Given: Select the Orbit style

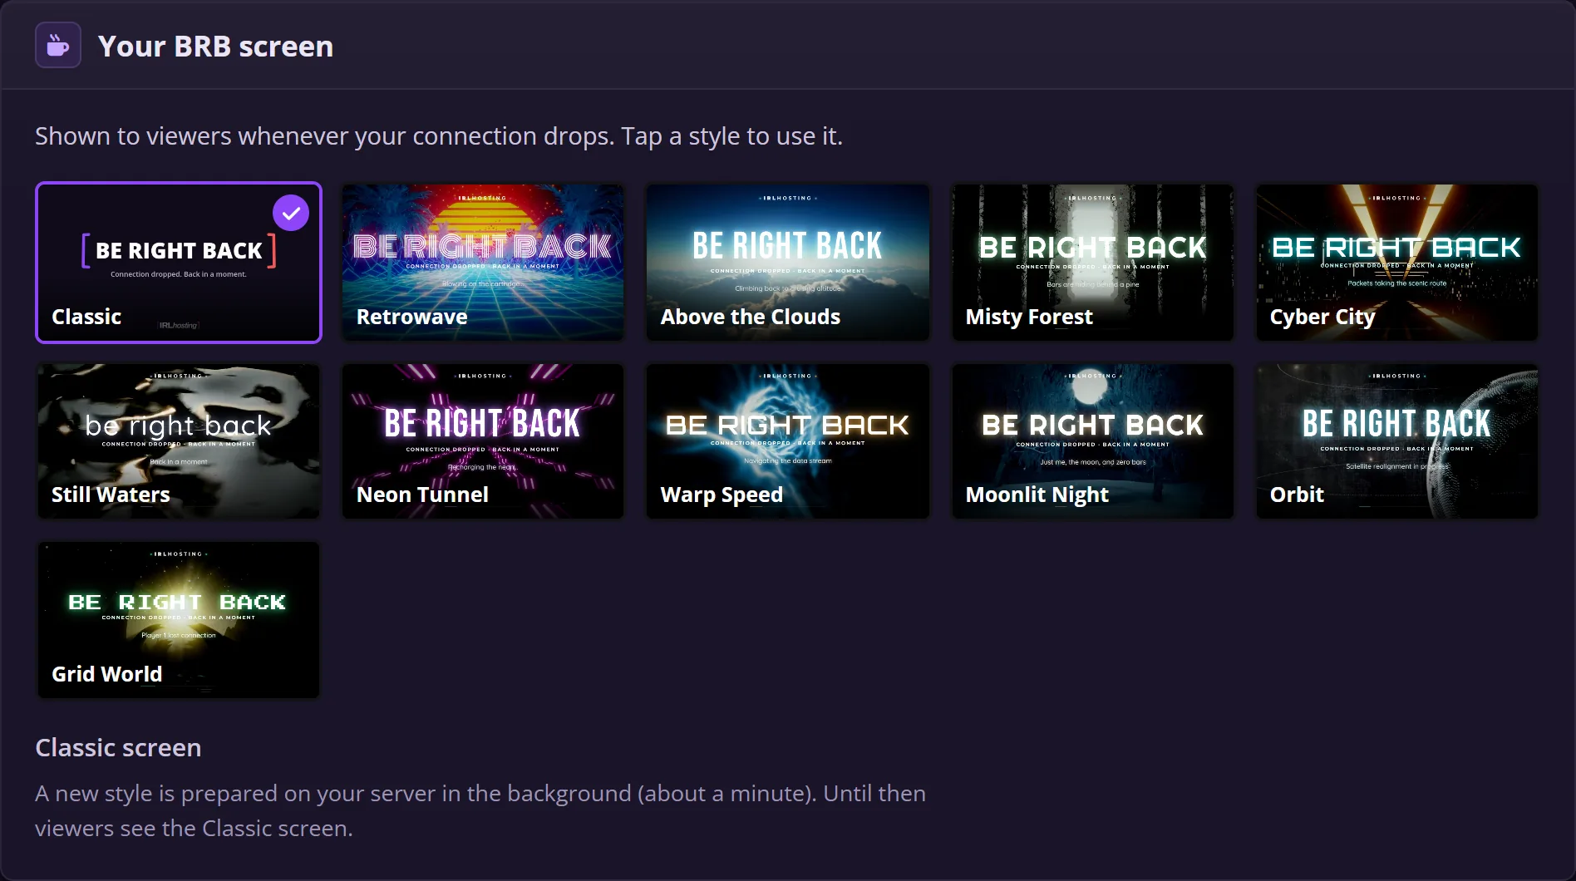Looking at the screenshot, I should [x=1397, y=441].
